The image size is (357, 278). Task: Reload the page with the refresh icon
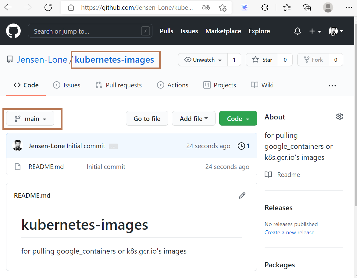pos(48,7)
